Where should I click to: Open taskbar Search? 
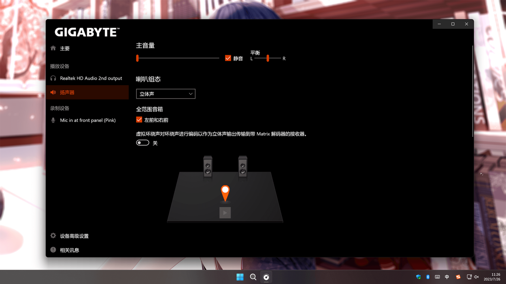[x=253, y=277]
